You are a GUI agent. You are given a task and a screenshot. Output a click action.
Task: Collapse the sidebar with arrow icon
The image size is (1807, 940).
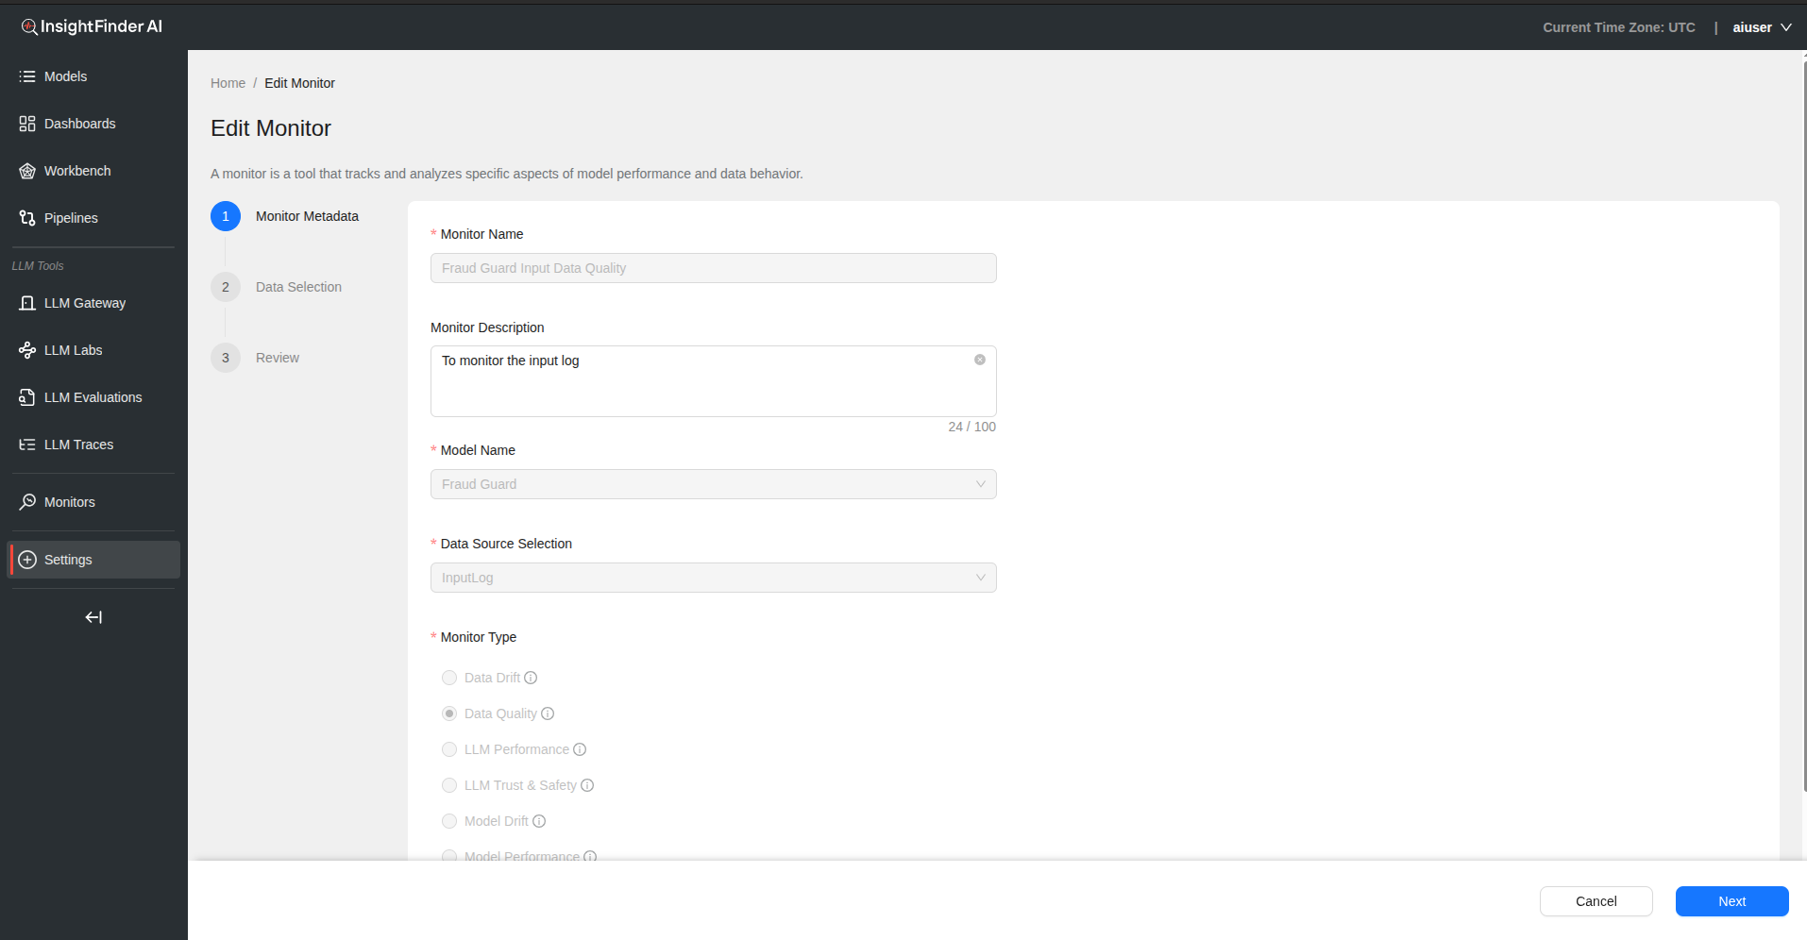click(x=93, y=617)
